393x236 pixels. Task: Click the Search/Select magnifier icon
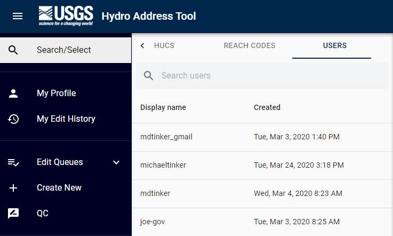(x=13, y=50)
